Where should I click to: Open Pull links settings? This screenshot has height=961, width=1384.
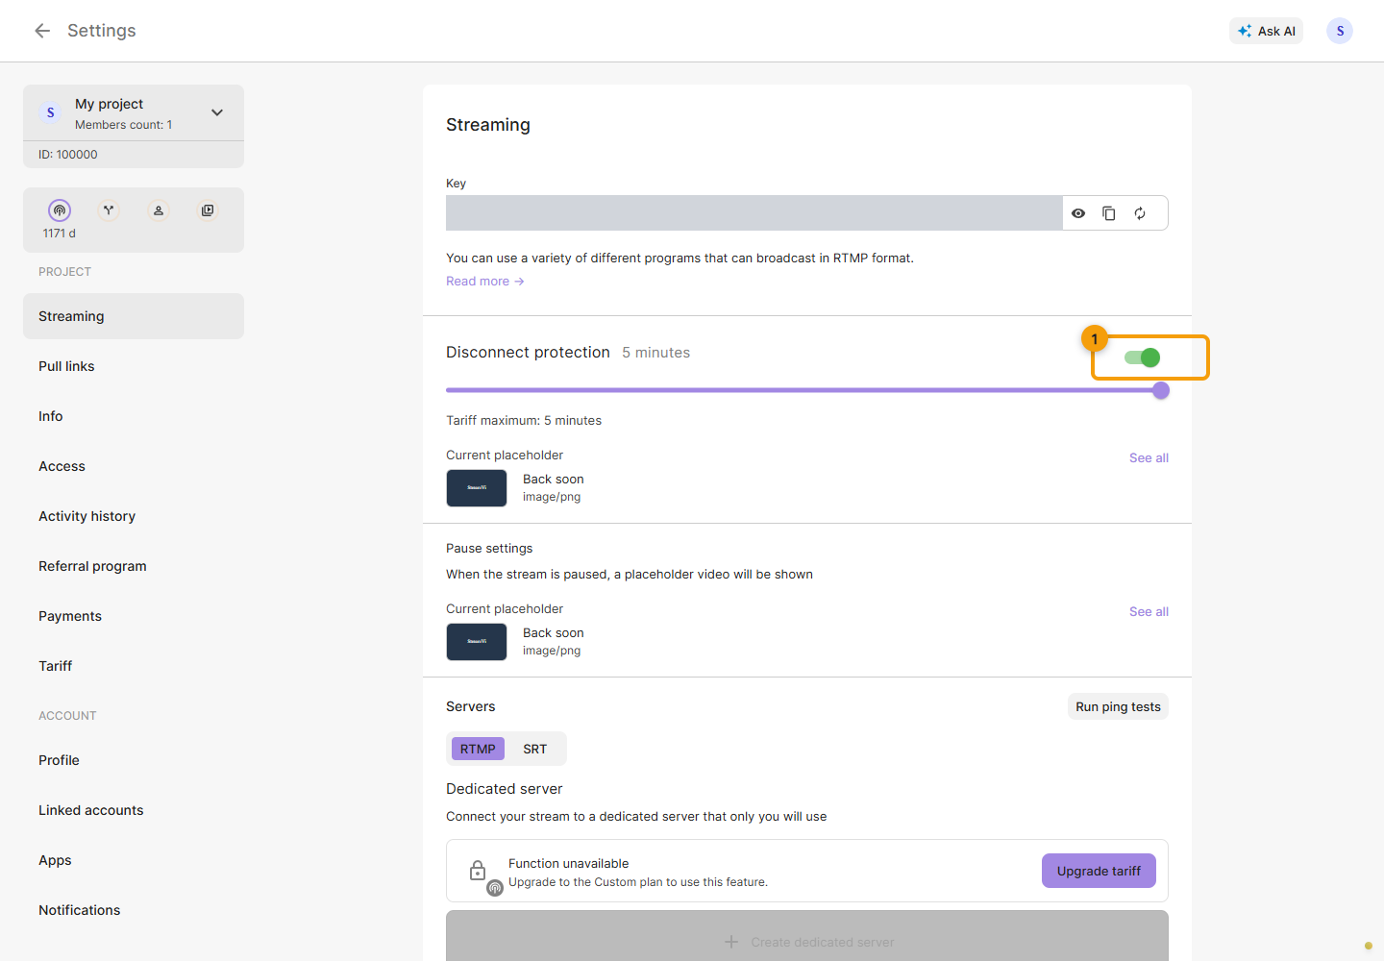tap(134, 366)
